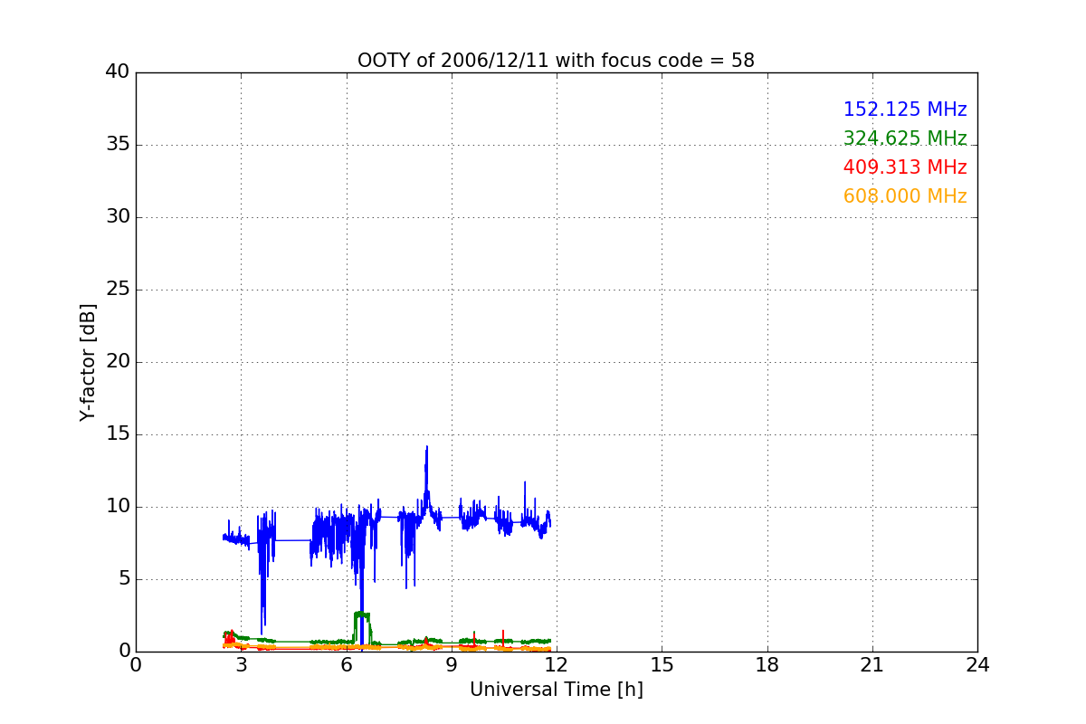Click the y-axis tick label 40

(x=117, y=72)
